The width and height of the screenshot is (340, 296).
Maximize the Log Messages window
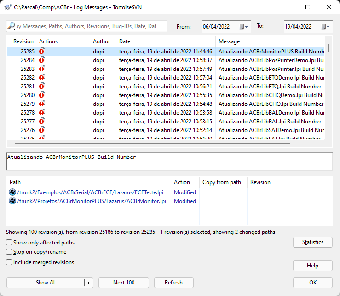[308, 7]
